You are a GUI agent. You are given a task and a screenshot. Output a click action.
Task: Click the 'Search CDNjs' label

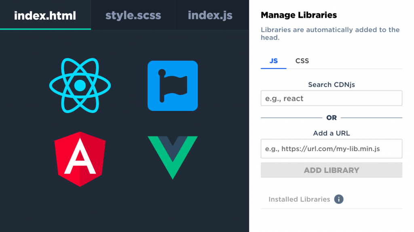(x=332, y=85)
